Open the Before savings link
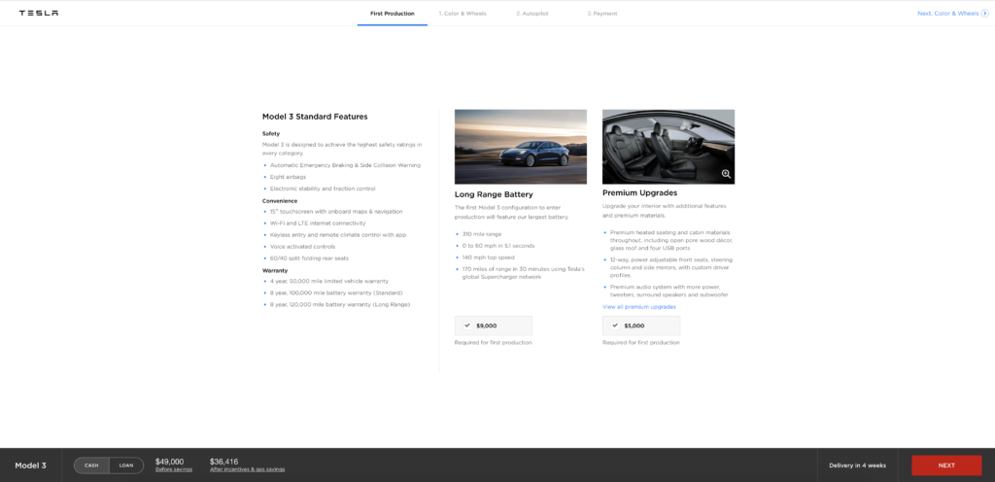 (174, 470)
